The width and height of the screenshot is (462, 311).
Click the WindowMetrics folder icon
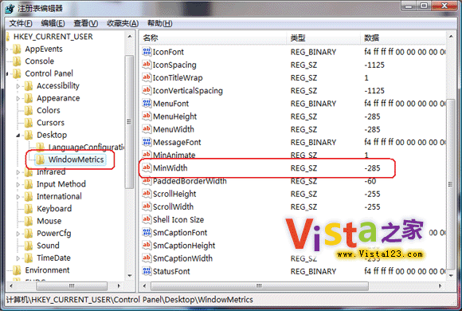40,159
